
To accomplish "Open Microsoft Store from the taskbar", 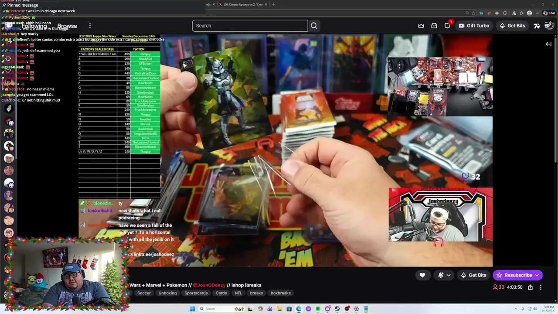I will pyautogui.click(x=289, y=309).
